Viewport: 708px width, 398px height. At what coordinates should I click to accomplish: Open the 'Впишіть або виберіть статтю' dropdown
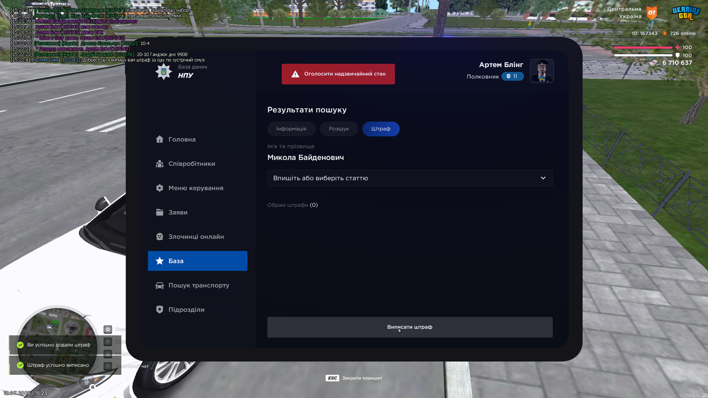tap(410, 178)
